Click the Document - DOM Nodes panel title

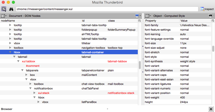tap(25, 16)
